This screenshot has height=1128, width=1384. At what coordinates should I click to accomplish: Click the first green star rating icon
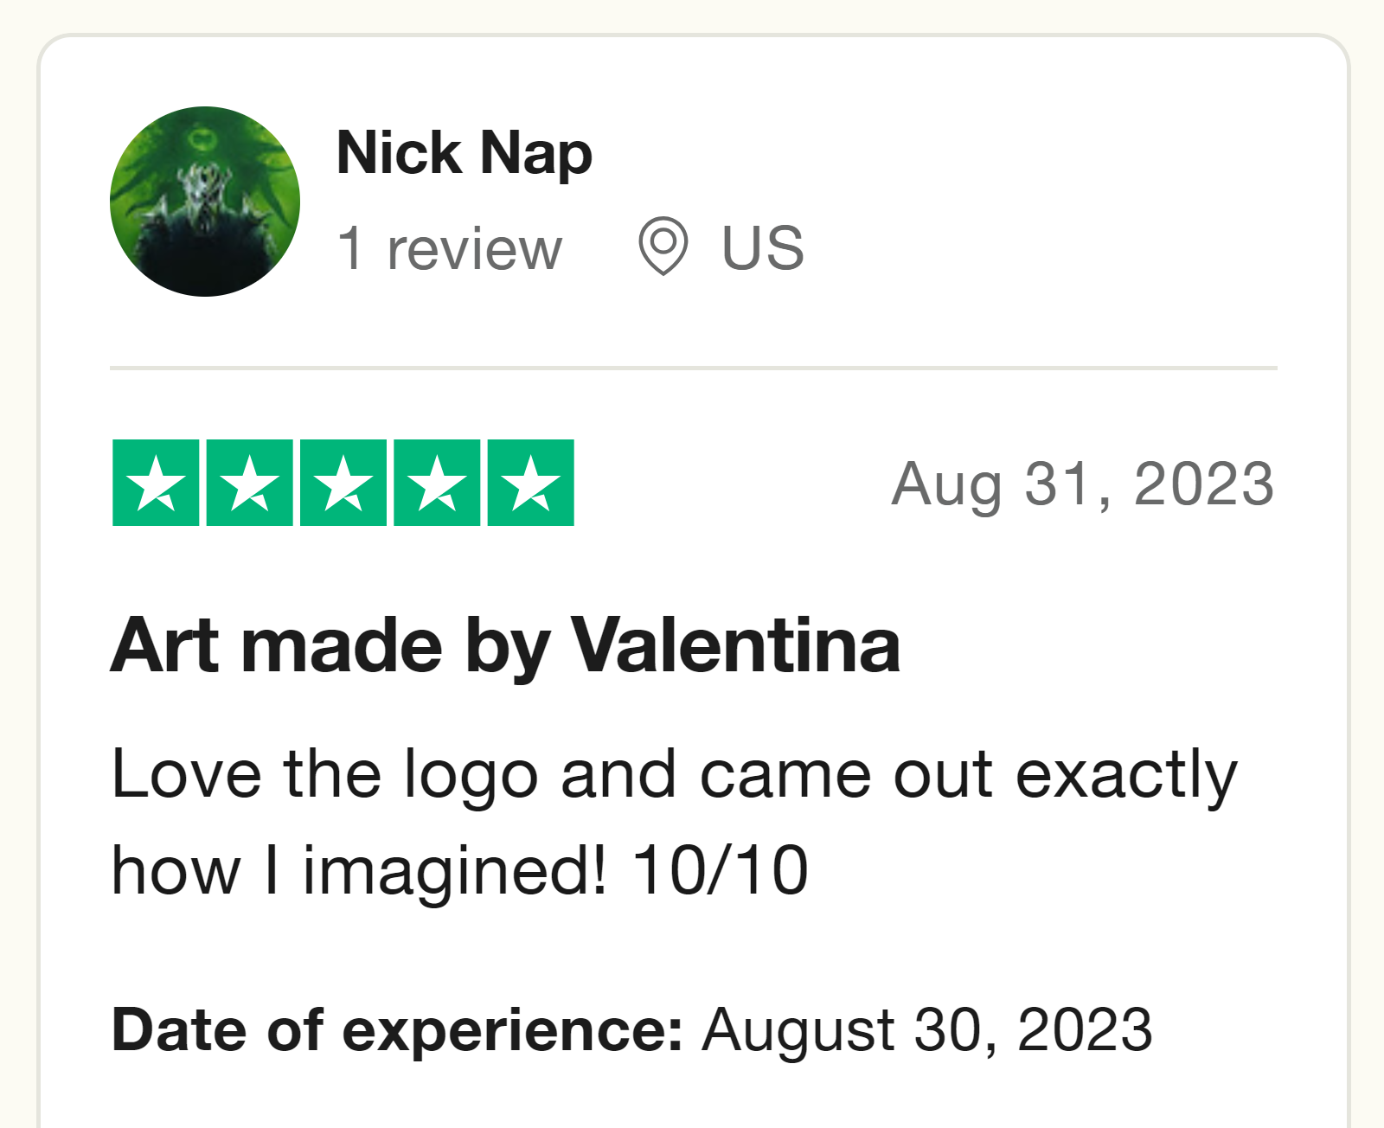[x=157, y=481]
